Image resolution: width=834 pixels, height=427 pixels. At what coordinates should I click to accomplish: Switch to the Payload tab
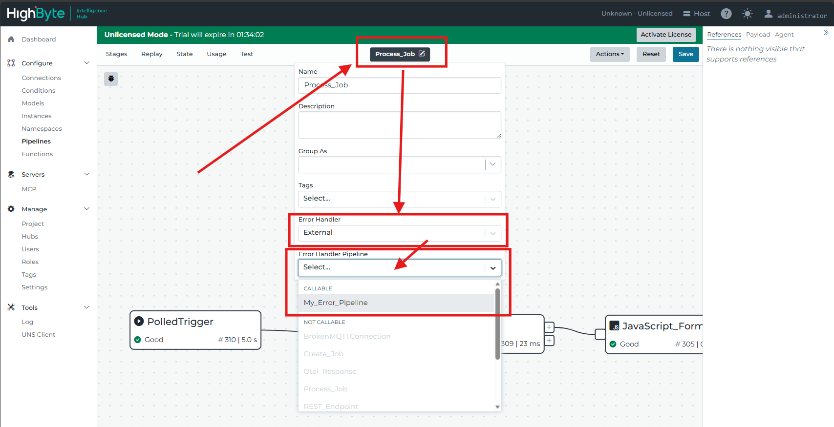point(757,35)
